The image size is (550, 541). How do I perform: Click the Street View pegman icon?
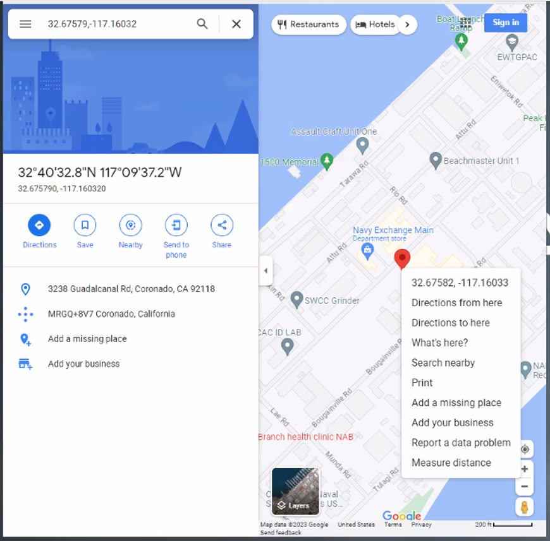click(x=524, y=507)
